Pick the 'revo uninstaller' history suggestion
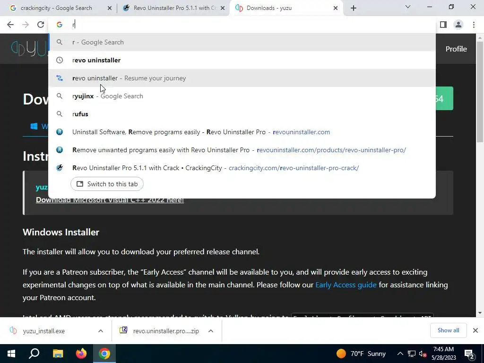 point(242,60)
